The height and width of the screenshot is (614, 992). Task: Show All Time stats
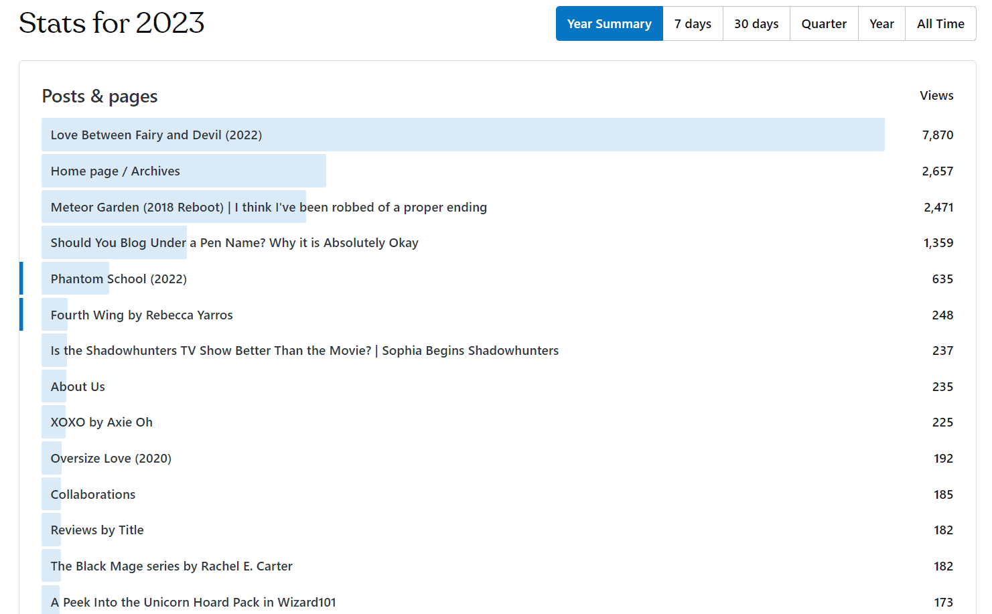click(940, 24)
